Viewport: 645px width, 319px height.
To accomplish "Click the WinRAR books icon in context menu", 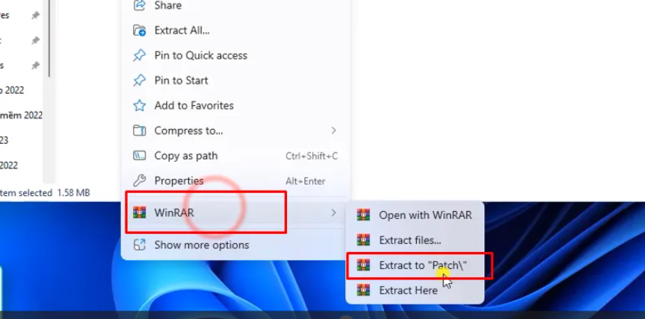I will click(140, 212).
